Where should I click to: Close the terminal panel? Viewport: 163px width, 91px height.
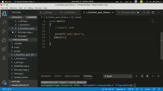(158, 76)
